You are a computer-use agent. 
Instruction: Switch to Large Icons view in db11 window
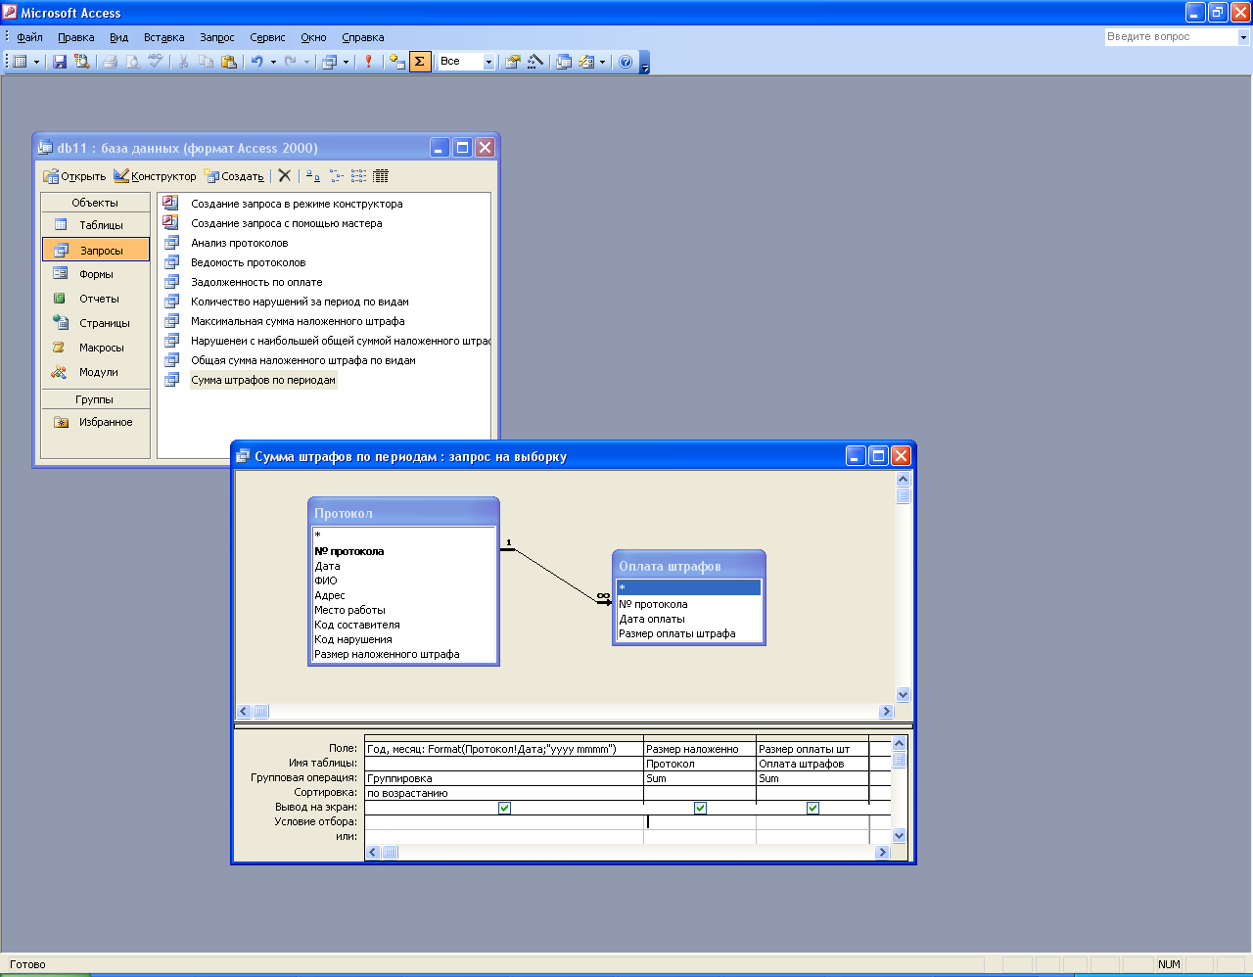(x=312, y=176)
